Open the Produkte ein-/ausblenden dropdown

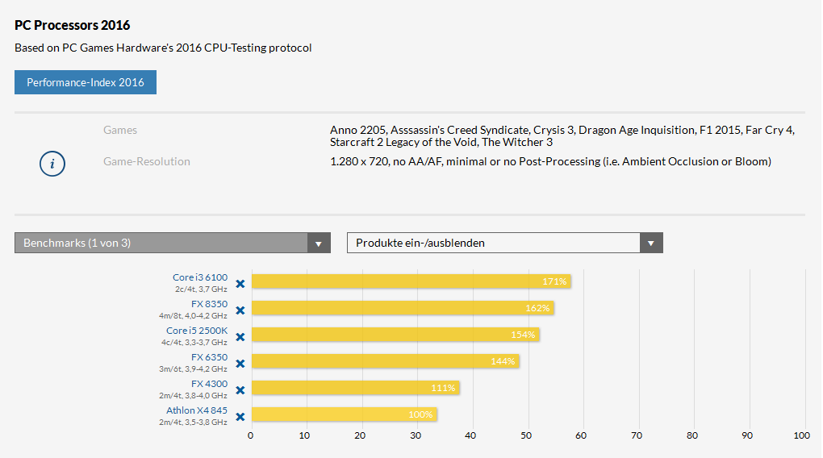coord(505,243)
